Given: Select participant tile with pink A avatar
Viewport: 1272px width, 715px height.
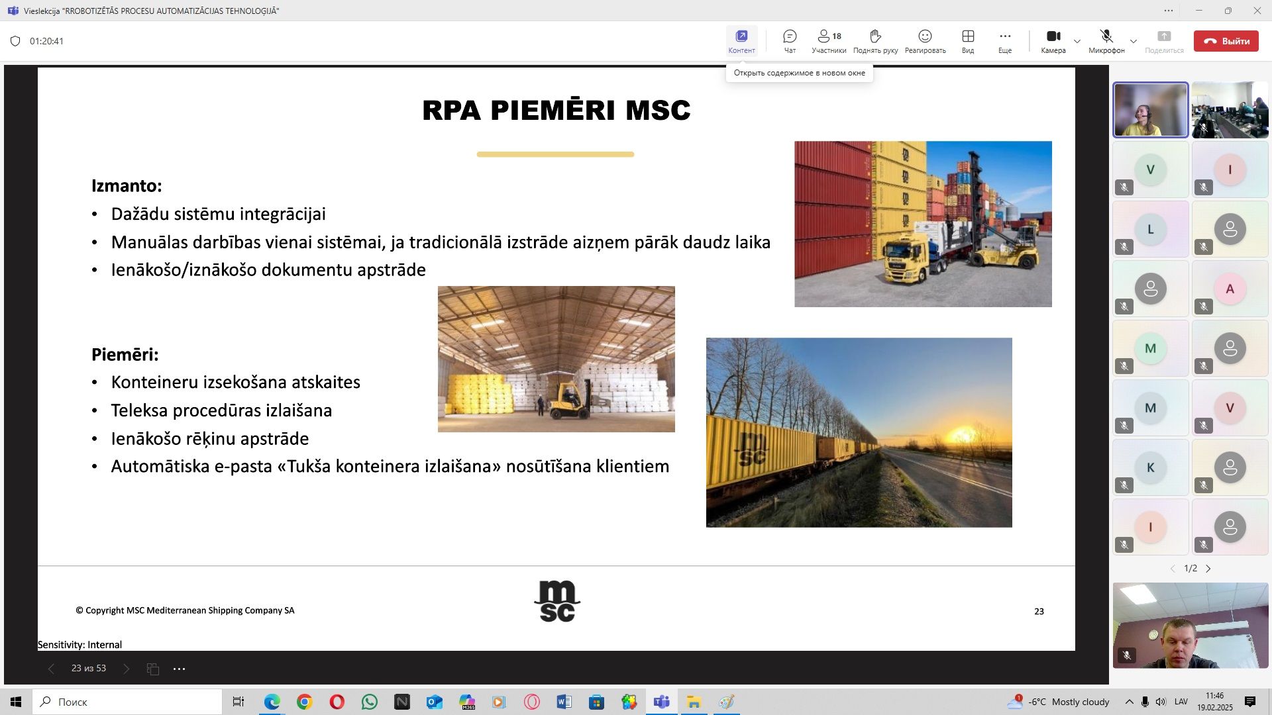Looking at the screenshot, I should click(1230, 289).
